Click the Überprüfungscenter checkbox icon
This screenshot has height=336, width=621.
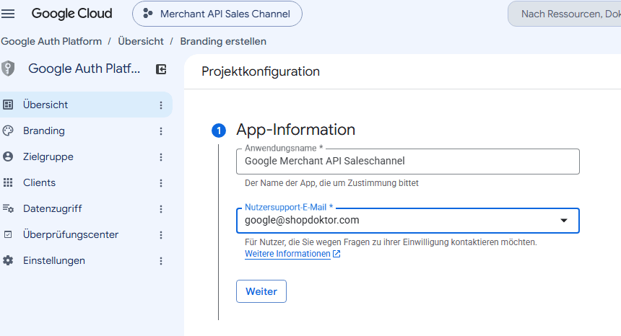click(x=8, y=235)
